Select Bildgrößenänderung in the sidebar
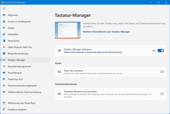Image resolution: width=170 pixels, height=114 pixels. coord(26,53)
